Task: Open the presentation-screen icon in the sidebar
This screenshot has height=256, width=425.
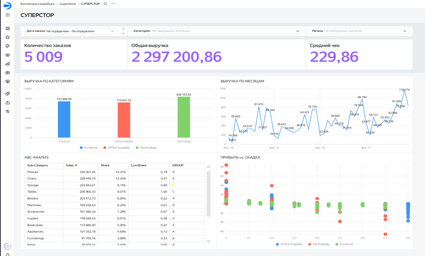Action: pyautogui.click(x=7, y=81)
